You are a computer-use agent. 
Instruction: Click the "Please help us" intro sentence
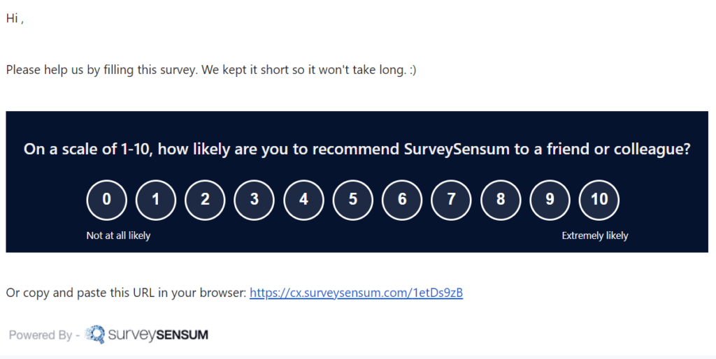pos(210,70)
